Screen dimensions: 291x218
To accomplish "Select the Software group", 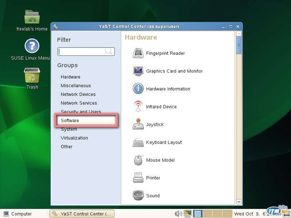I will pos(86,120).
